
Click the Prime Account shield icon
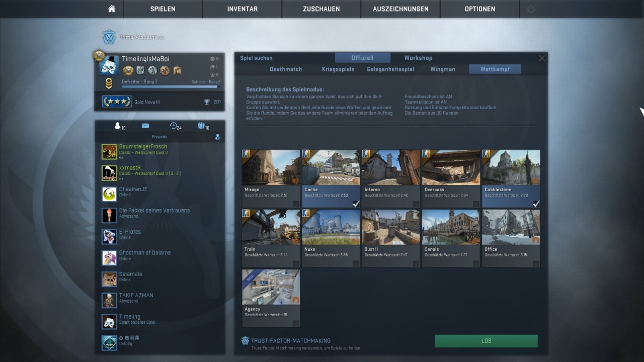coord(109,37)
